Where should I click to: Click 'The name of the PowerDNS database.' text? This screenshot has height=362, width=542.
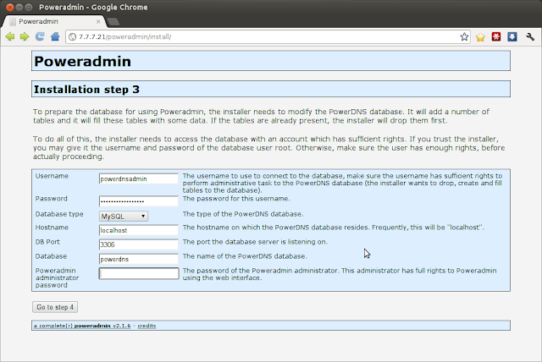(245, 256)
